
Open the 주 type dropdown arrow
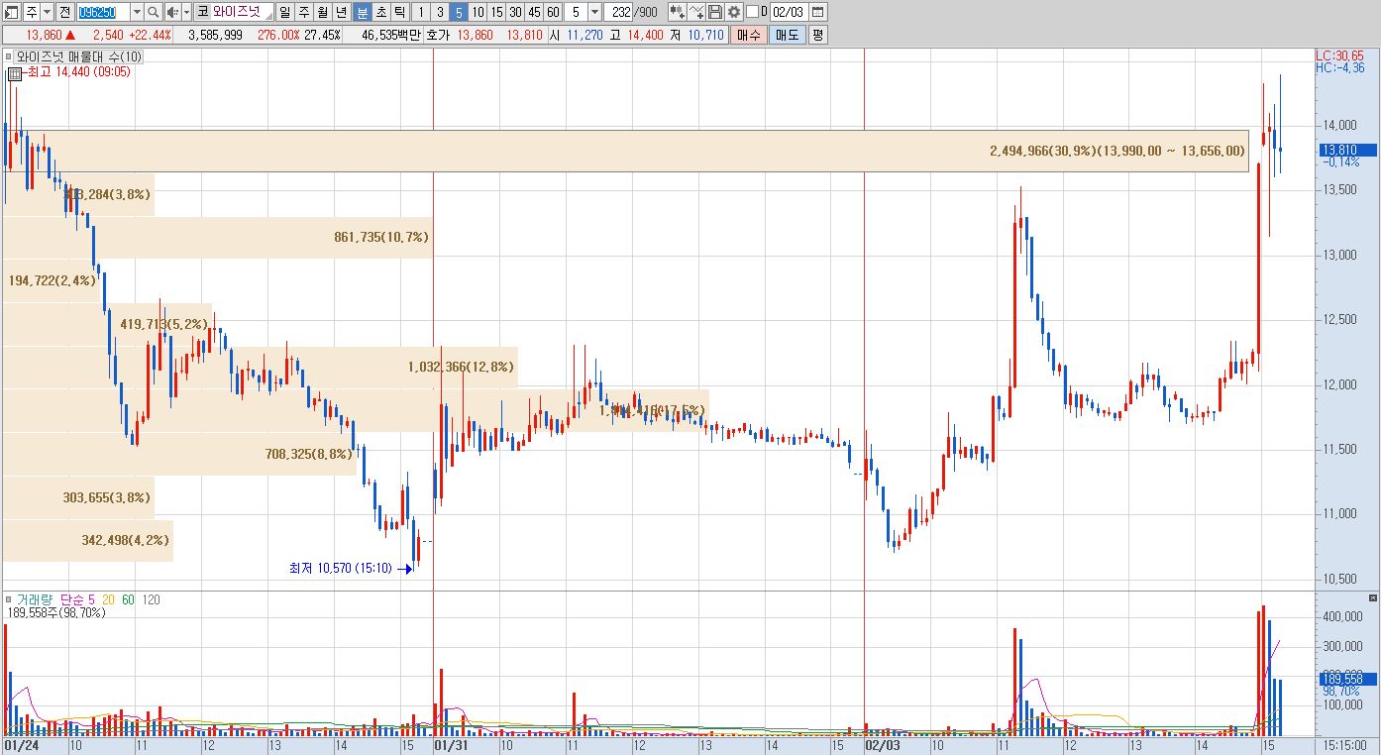[x=47, y=12]
